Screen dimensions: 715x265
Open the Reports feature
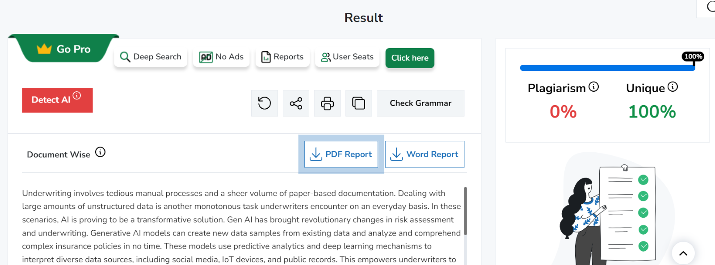282,57
